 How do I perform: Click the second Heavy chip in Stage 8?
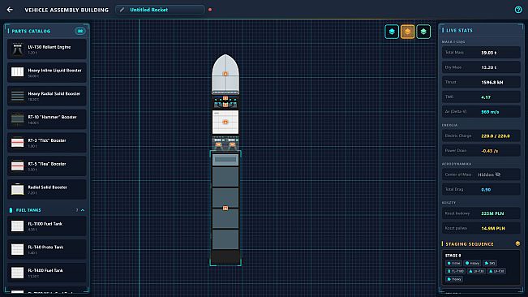click(x=472, y=263)
